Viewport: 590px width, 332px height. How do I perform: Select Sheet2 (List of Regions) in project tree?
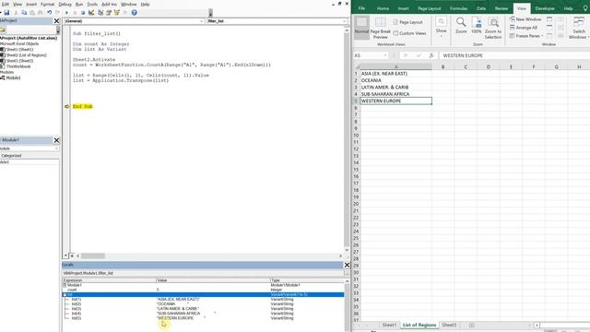(27, 55)
